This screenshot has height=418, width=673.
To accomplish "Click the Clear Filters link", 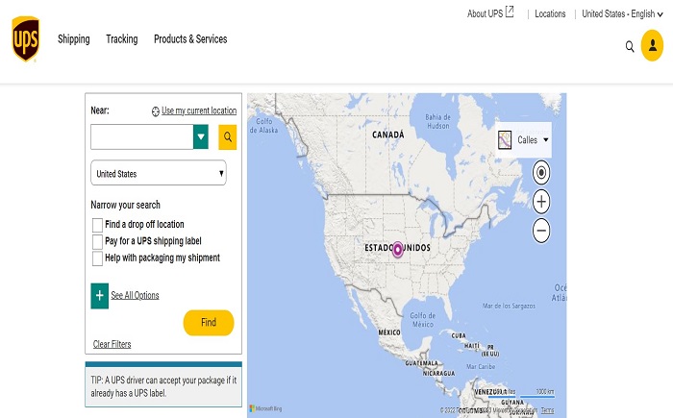I will pyautogui.click(x=112, y=344).
